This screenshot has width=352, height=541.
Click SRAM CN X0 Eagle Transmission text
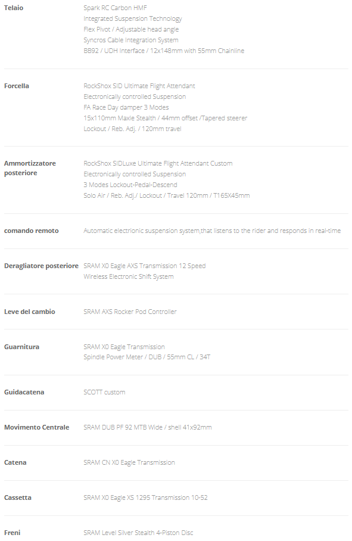coord(129,462)
